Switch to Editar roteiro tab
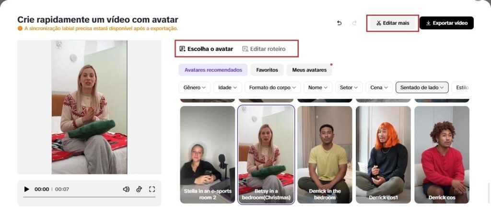 pos(264,49)
